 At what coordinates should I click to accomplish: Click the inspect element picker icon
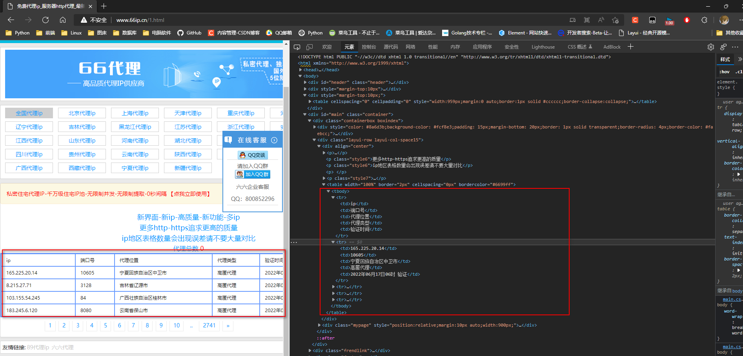297,47
